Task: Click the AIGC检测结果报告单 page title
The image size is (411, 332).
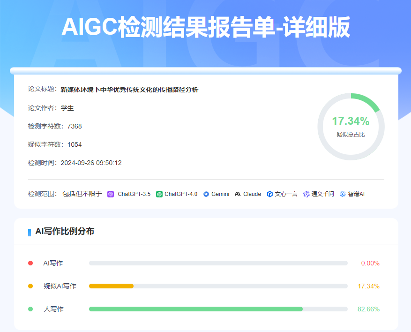Action: pyautogui.click(x=206, y=28)
